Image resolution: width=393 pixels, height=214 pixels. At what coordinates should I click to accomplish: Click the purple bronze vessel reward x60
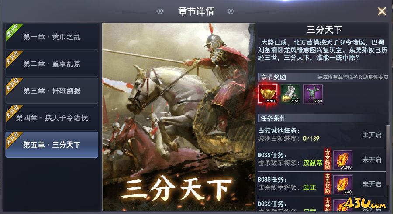pyautogui.click(x=313, y=94)
